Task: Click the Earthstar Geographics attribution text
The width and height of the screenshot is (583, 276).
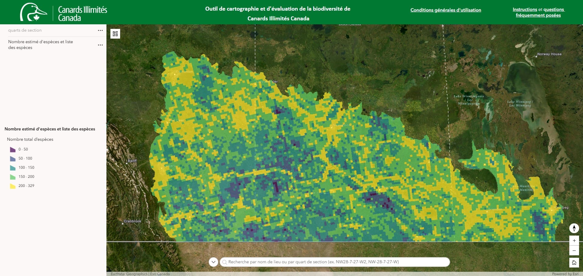Action: pos(129,274)
